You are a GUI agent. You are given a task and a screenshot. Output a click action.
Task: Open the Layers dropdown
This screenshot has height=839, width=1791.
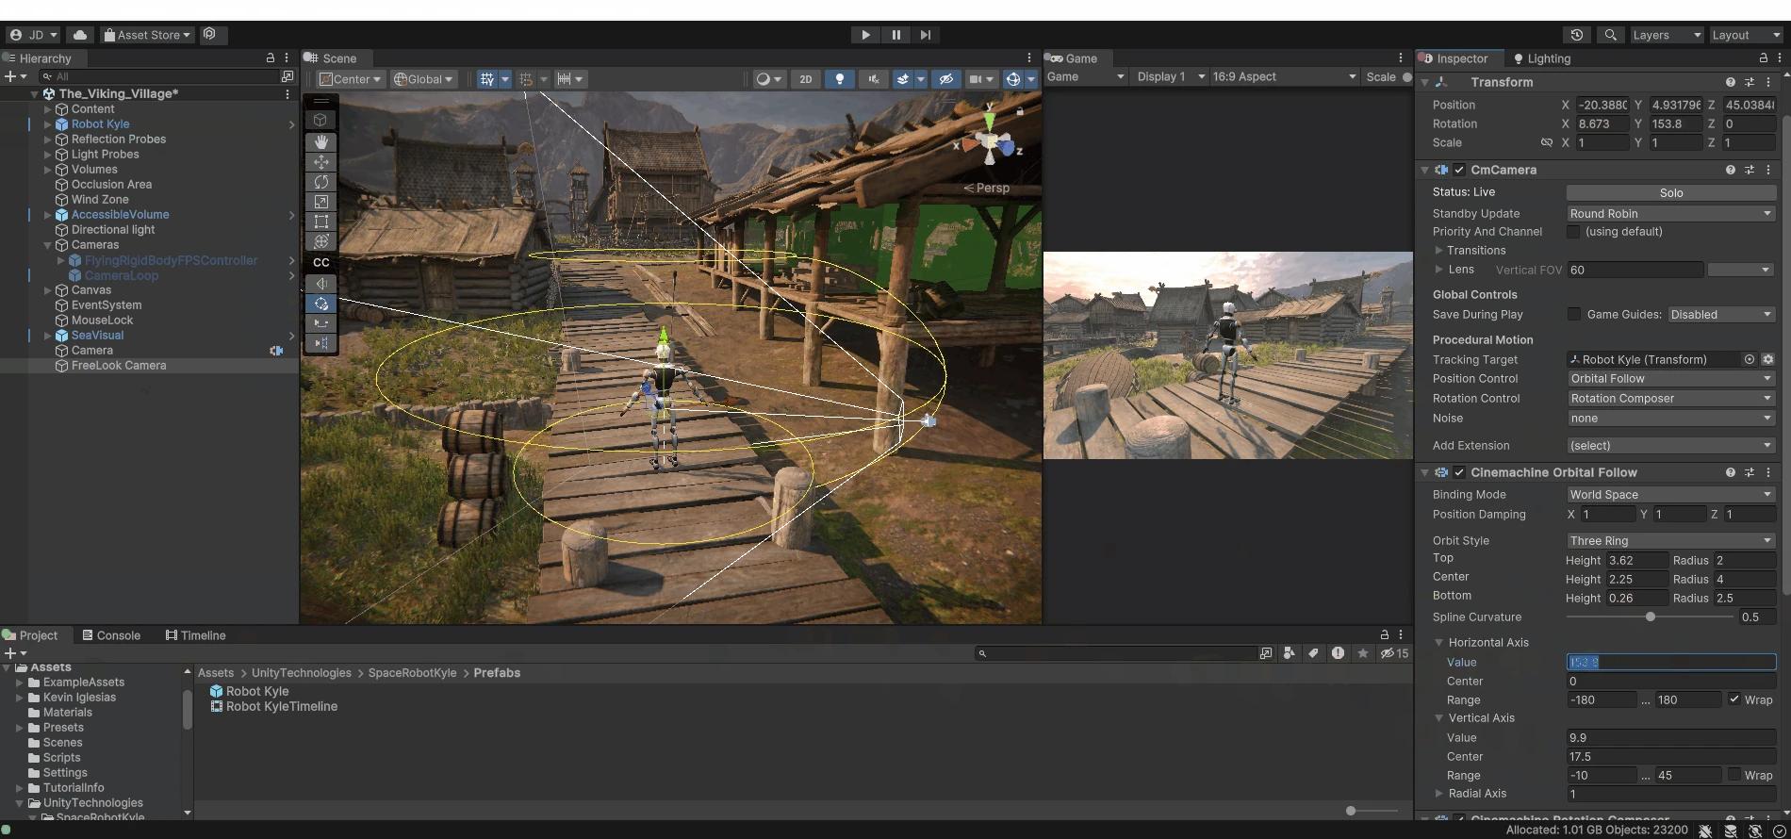[1667, 35]
